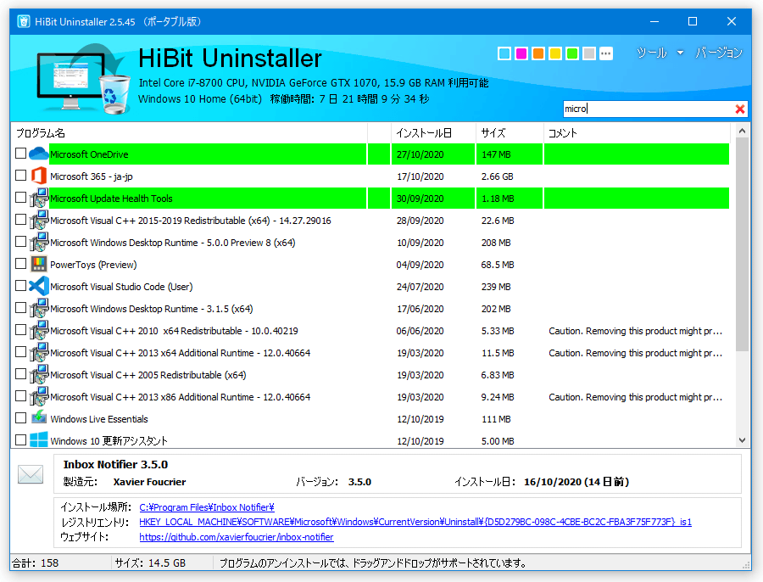763x582 pixels.
Task: Click the Desktop Runtime 5.0.0 Preview 8 icon
Action: pyautogui.click(x=38, y=242)
